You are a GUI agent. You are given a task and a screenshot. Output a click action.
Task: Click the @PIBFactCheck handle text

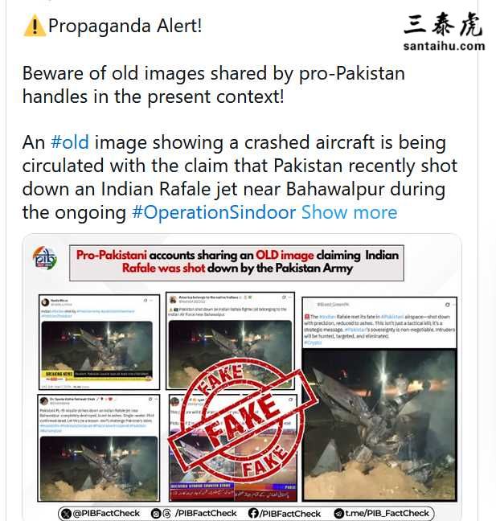106,513
